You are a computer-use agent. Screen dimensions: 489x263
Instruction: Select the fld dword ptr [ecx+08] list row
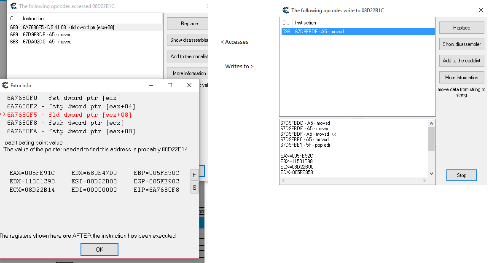click(68, 27)
